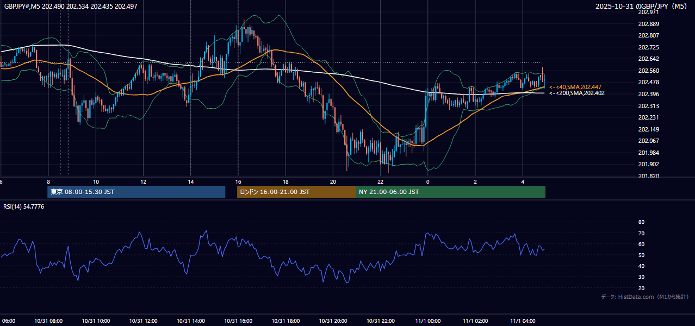The width and height of the screenshot is (695, 326).
Task: Click the 40 SMA 202.447 label
Action: point(575,87)
